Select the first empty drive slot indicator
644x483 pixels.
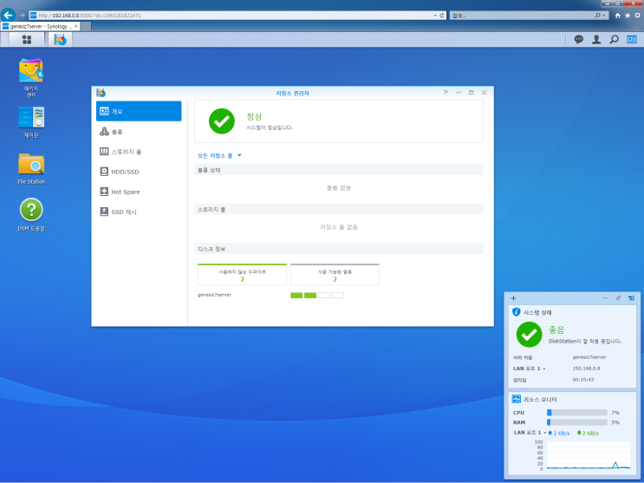tap(323, 295)
